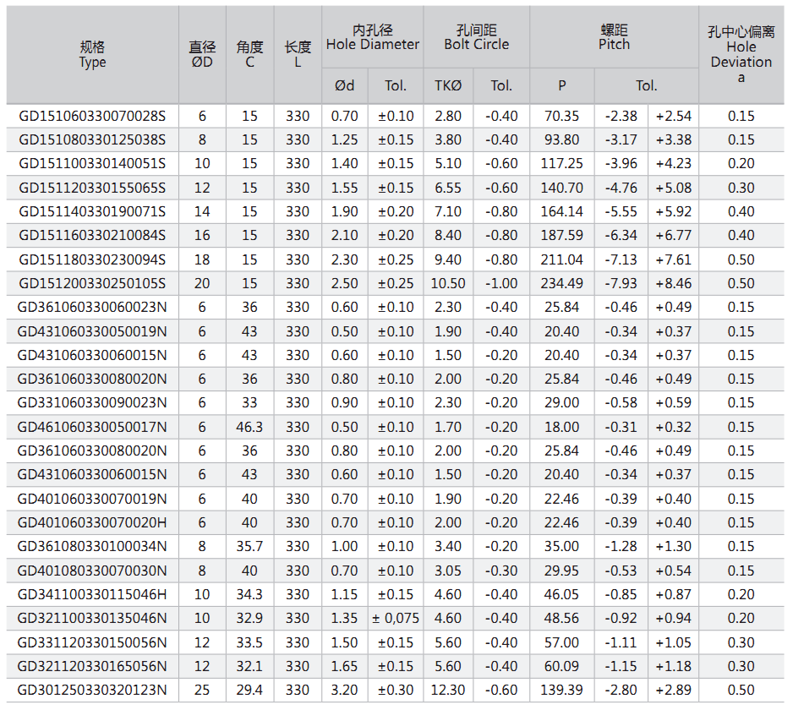The width and height of the screenshot is (793, 710).
Task: Click type cell GD151200330250105S
Action: tap(92, 284)
